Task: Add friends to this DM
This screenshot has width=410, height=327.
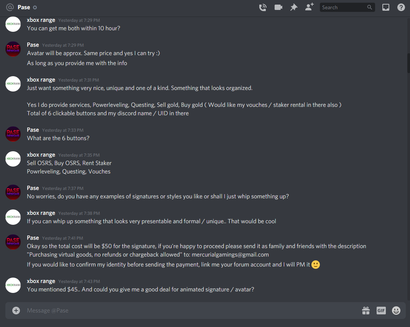Action: tap(310, 7)
